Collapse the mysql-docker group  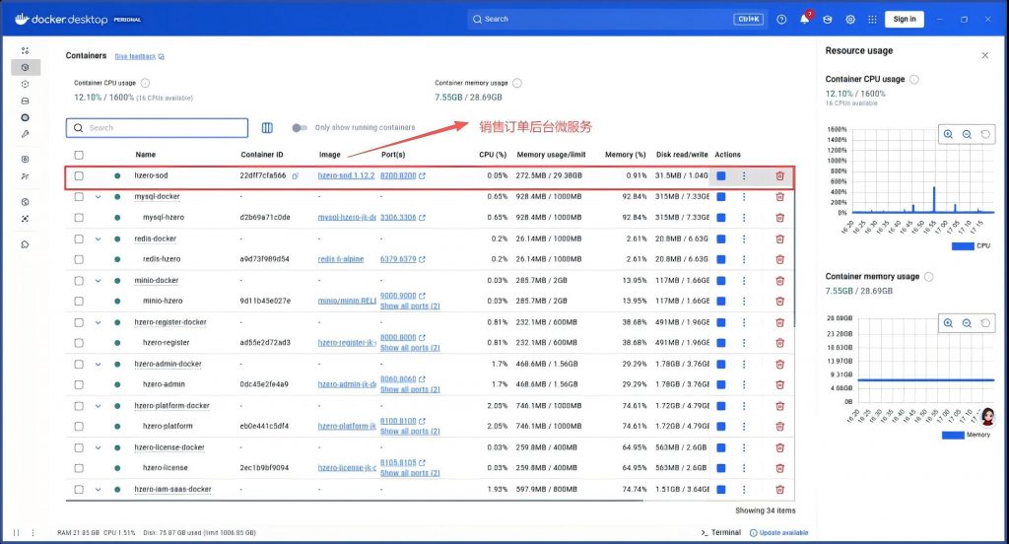click(x=99, y=197)
